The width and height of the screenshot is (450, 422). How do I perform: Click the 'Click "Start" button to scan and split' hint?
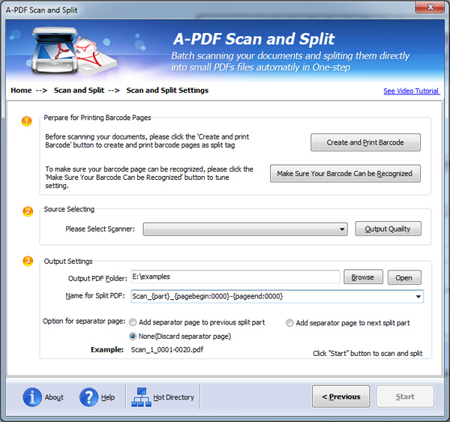[367, 354]
